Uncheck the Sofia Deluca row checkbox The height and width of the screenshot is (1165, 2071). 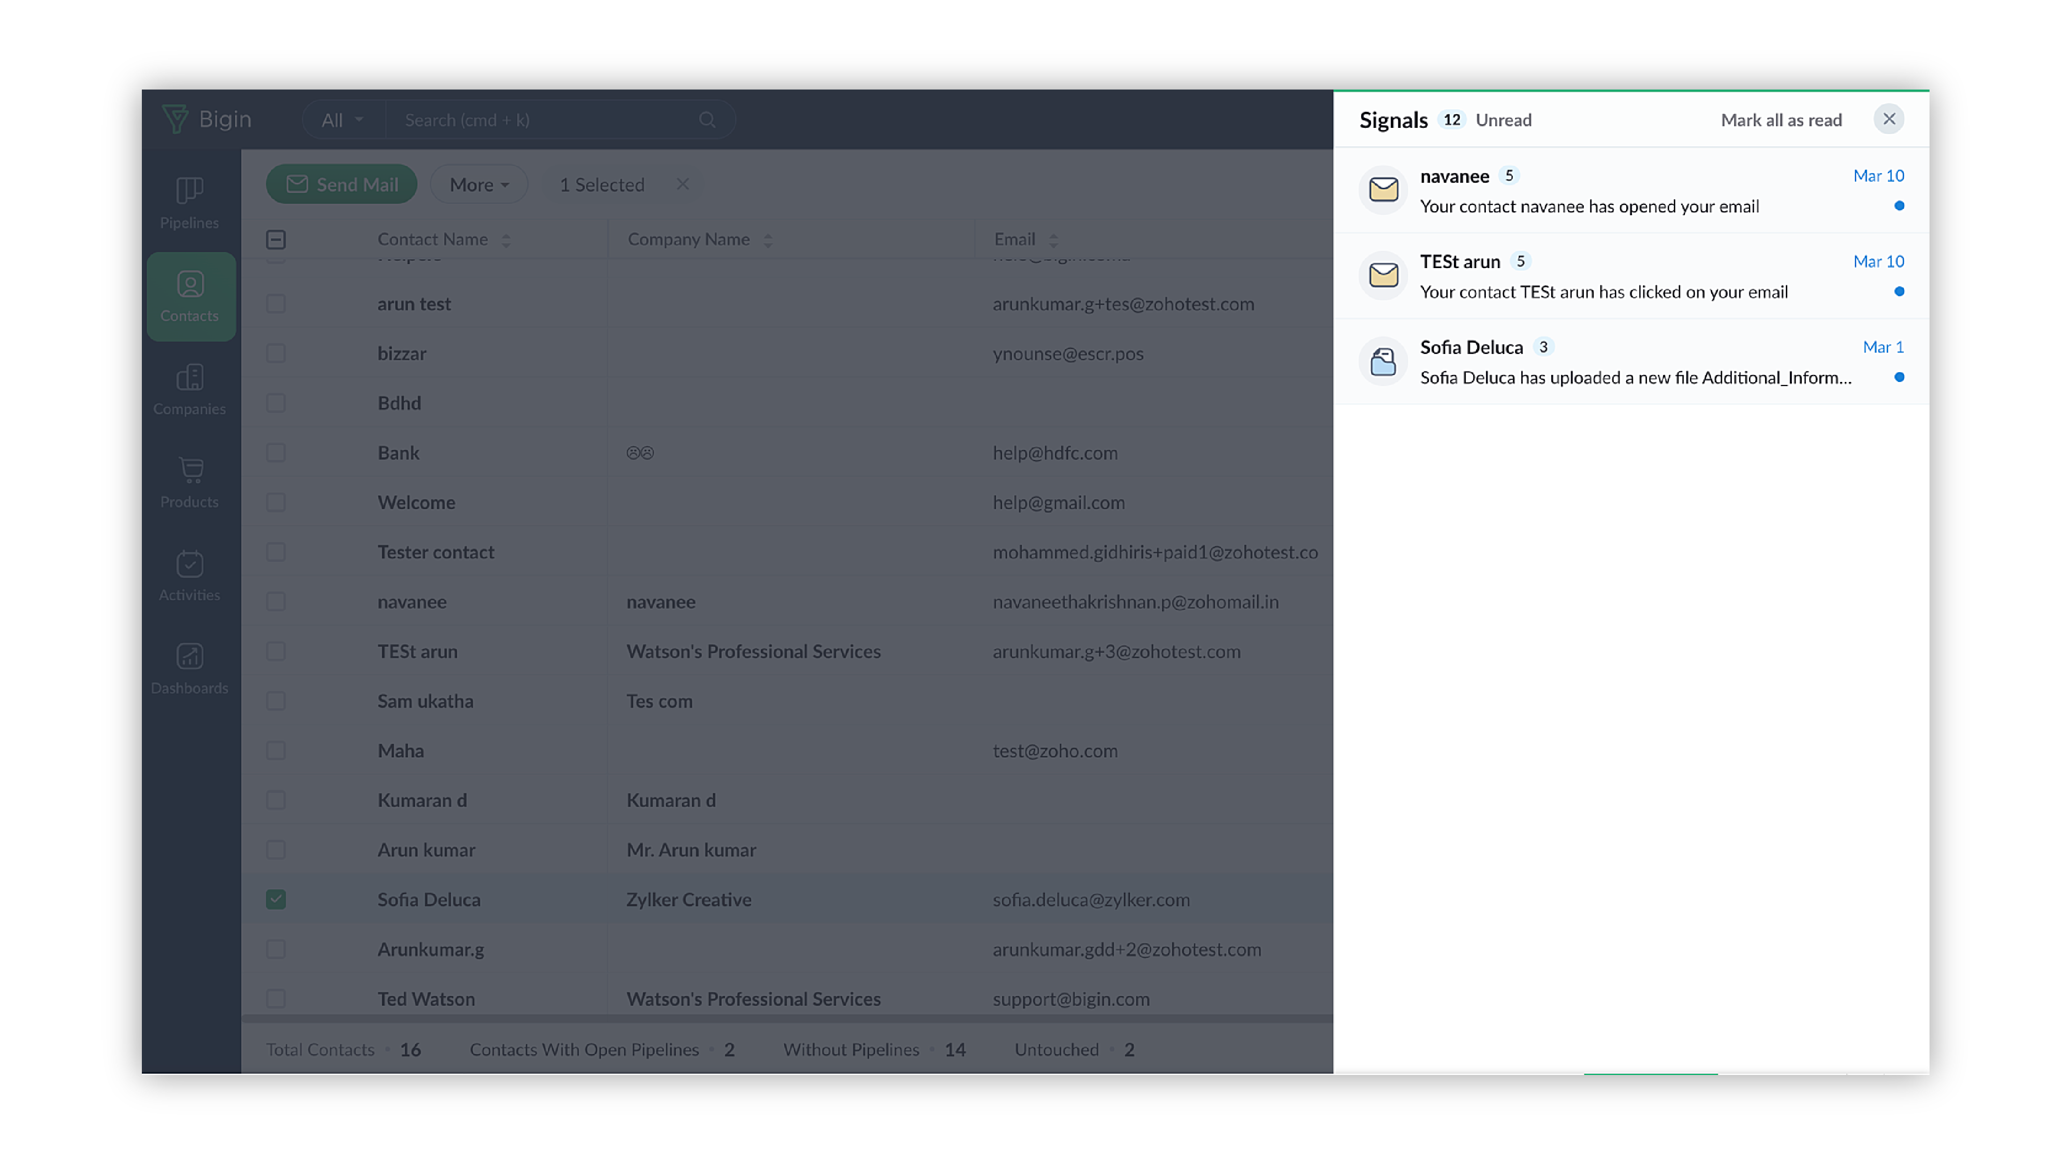point(276,899)
